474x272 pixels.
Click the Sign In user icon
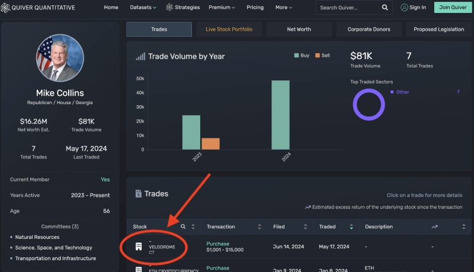[404, 7]
